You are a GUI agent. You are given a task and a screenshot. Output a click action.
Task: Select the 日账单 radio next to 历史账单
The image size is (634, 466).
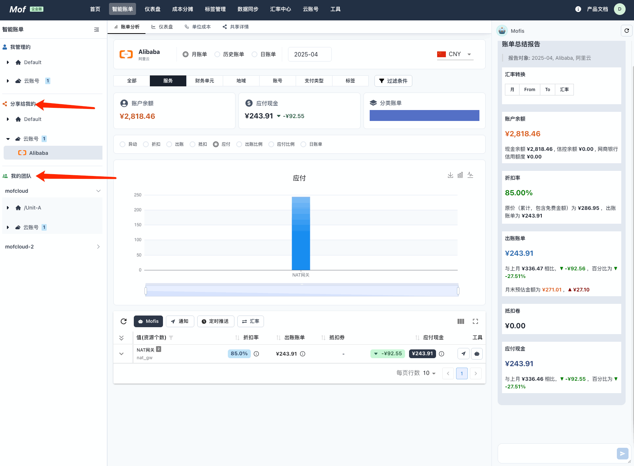click(x=254, y=54)
